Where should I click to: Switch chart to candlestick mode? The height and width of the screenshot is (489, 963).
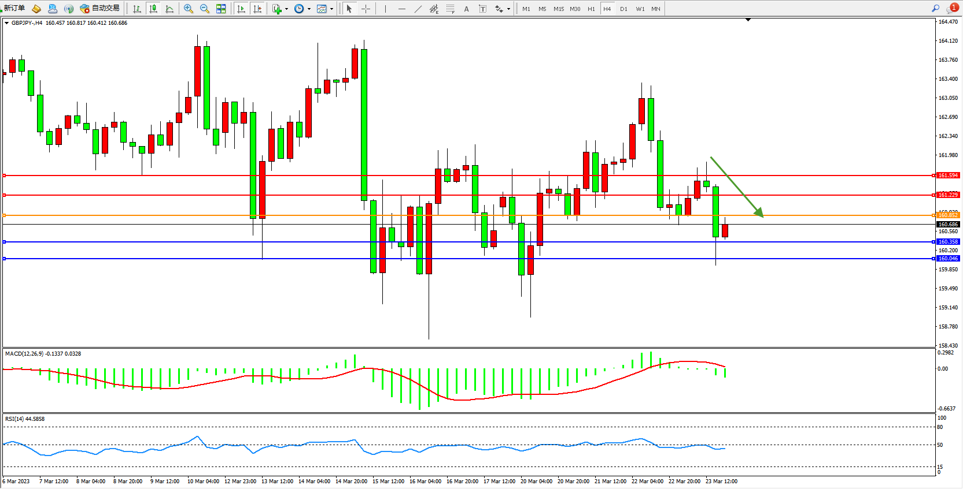(153, 9)
